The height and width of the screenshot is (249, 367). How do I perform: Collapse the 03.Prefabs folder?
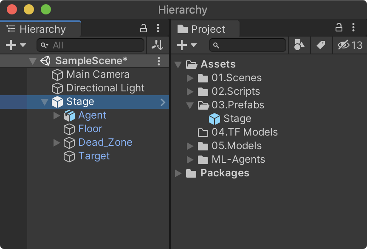point(190,105)
